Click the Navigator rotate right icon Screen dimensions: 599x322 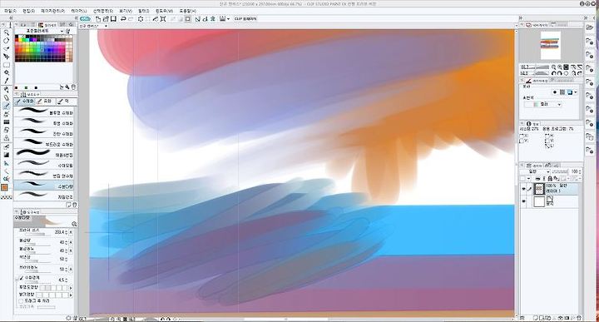560,73
